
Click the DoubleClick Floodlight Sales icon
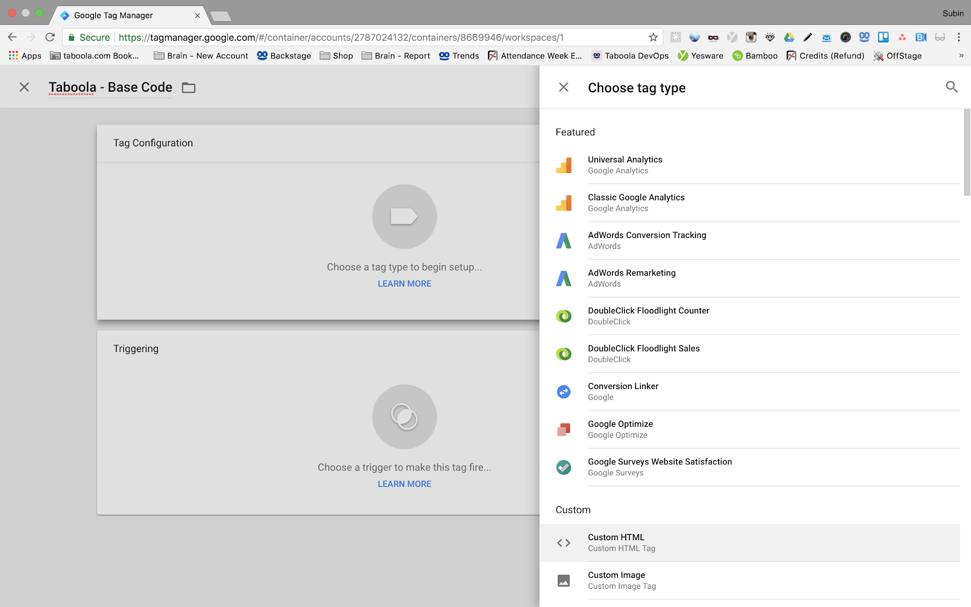(x=564, y=354)
